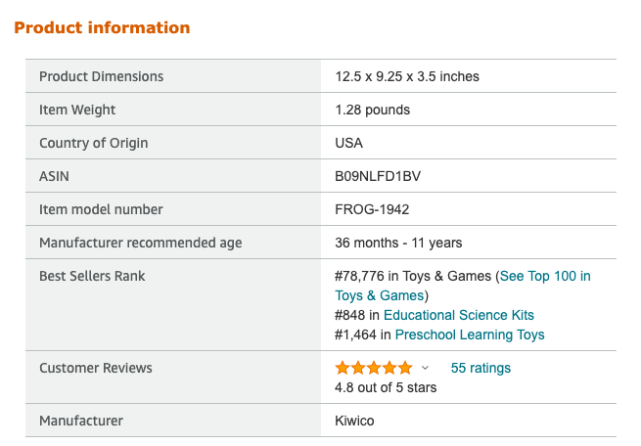Select the #78,776 rank text
Image resolution: width=641 pixels, height=446 pixels.
(x=362, y=276)
